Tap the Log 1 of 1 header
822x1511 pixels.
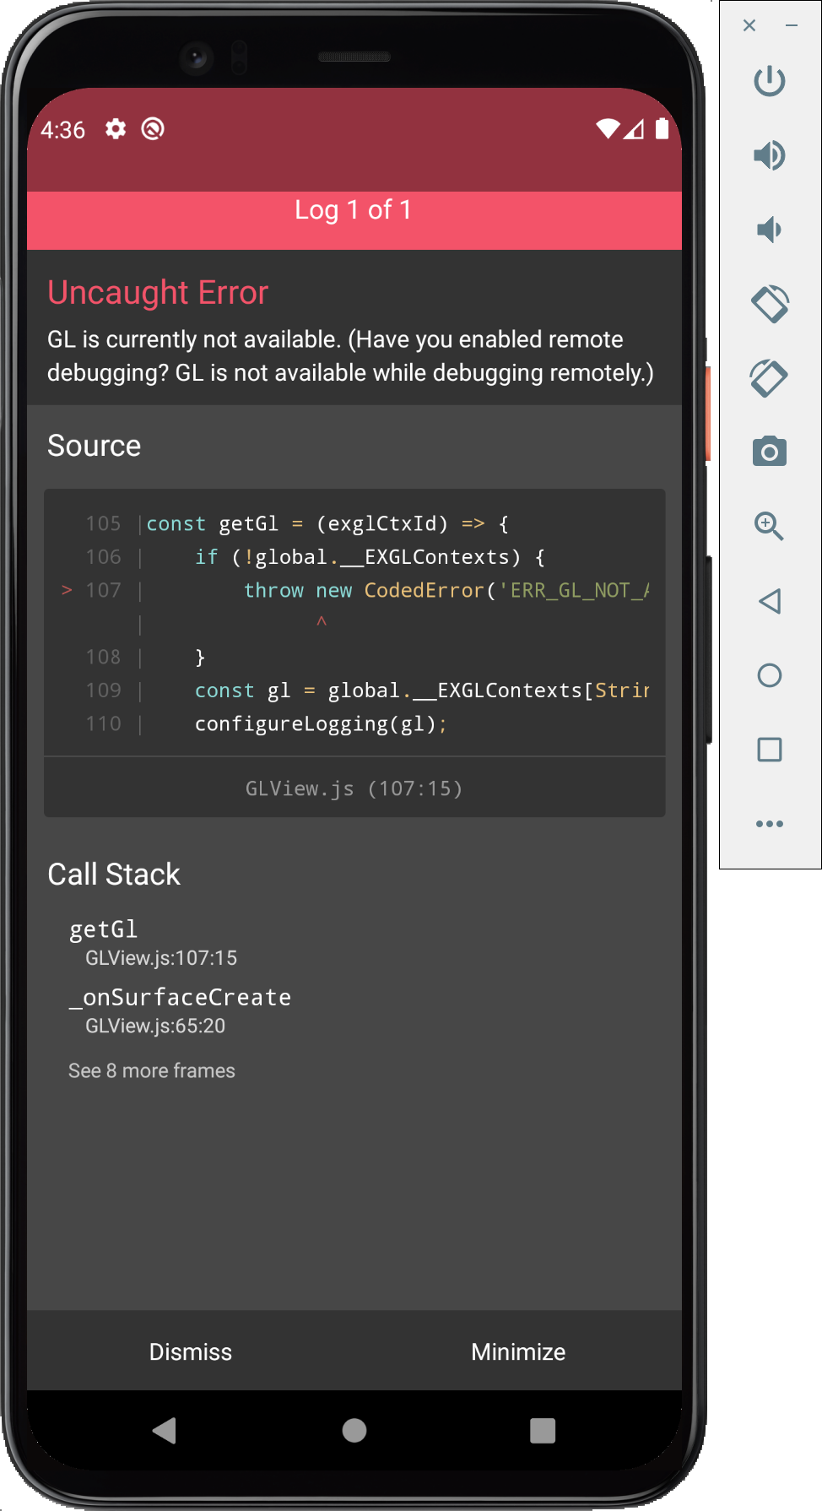[x=354, y=210]
